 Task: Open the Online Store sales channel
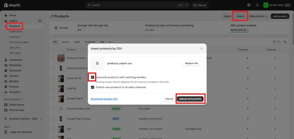coord(17,105)
